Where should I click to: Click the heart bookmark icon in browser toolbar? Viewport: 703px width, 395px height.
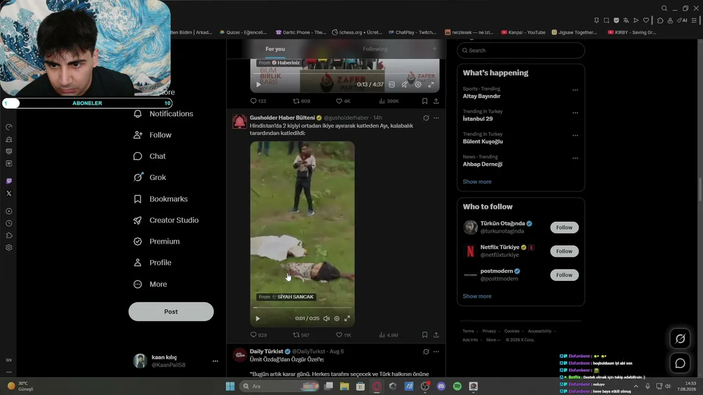coord(646,20)
